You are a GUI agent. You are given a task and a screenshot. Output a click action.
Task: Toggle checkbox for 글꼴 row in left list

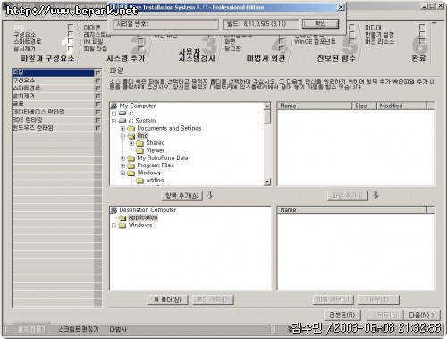tap(97, 105)
